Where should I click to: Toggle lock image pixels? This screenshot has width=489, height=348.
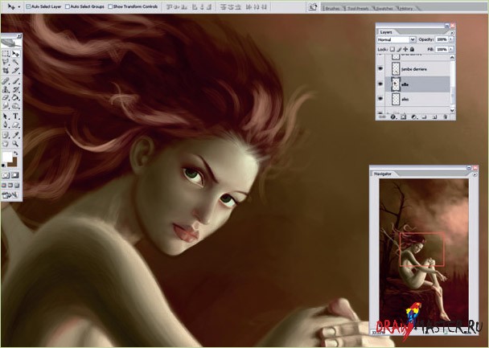tap(399, 49)
